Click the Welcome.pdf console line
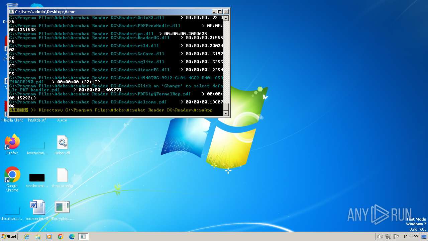 coord(116,102)
